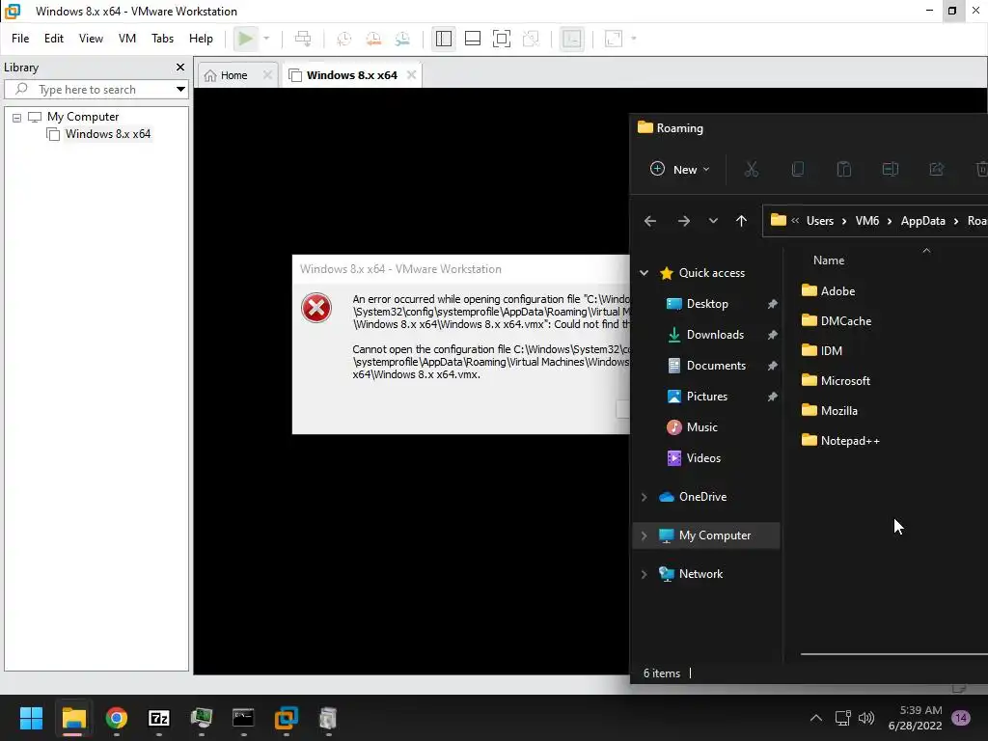Open the Library search filter dropdown
The image size is (988, 741).
click(x=180, y=90)
